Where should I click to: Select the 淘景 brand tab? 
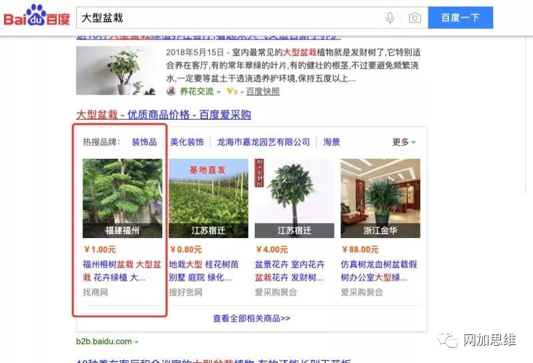pos(332,142)
